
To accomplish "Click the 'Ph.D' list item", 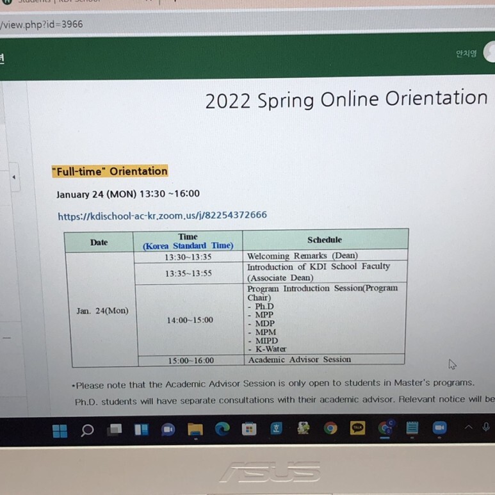I will pyautogui.click(x=264, y=307).
